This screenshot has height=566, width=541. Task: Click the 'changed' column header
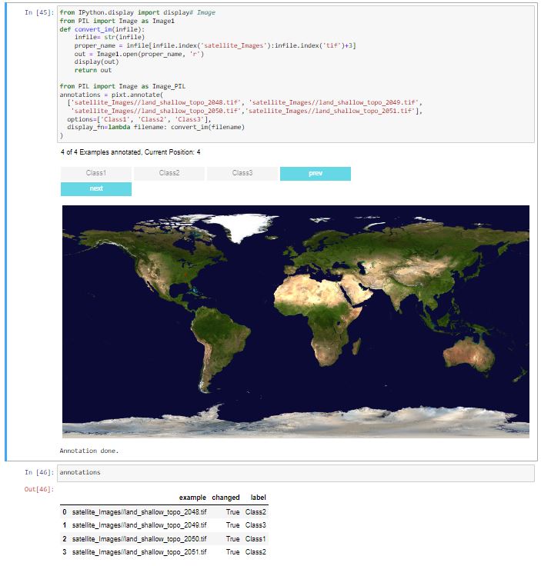pyautogui.click(x=225, y=498)
